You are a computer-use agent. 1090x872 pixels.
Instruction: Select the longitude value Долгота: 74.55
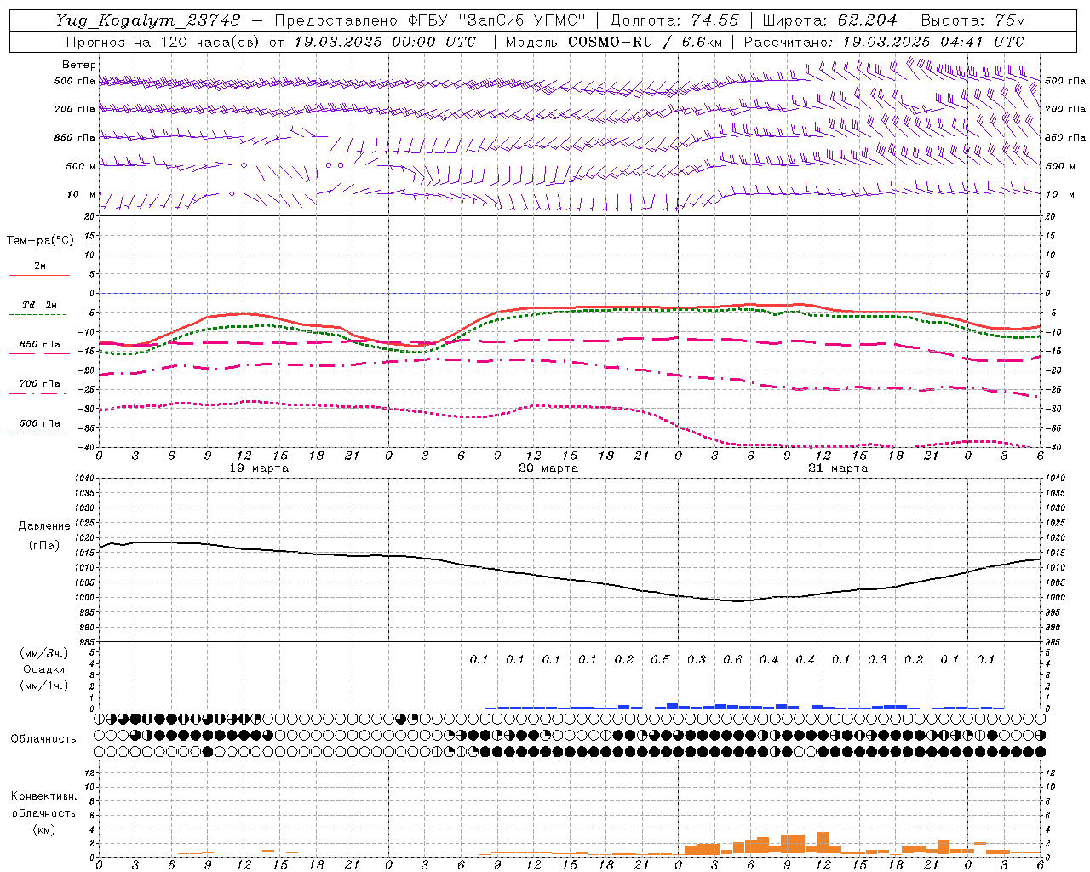pos(674,20)
